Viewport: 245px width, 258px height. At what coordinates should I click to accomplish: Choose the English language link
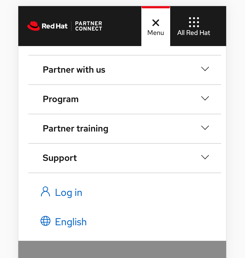pyautogui.click(x=71, y=222)
